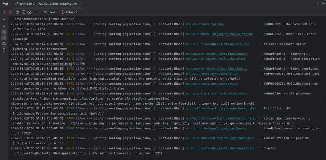Stop the running application

pos(10,12)
